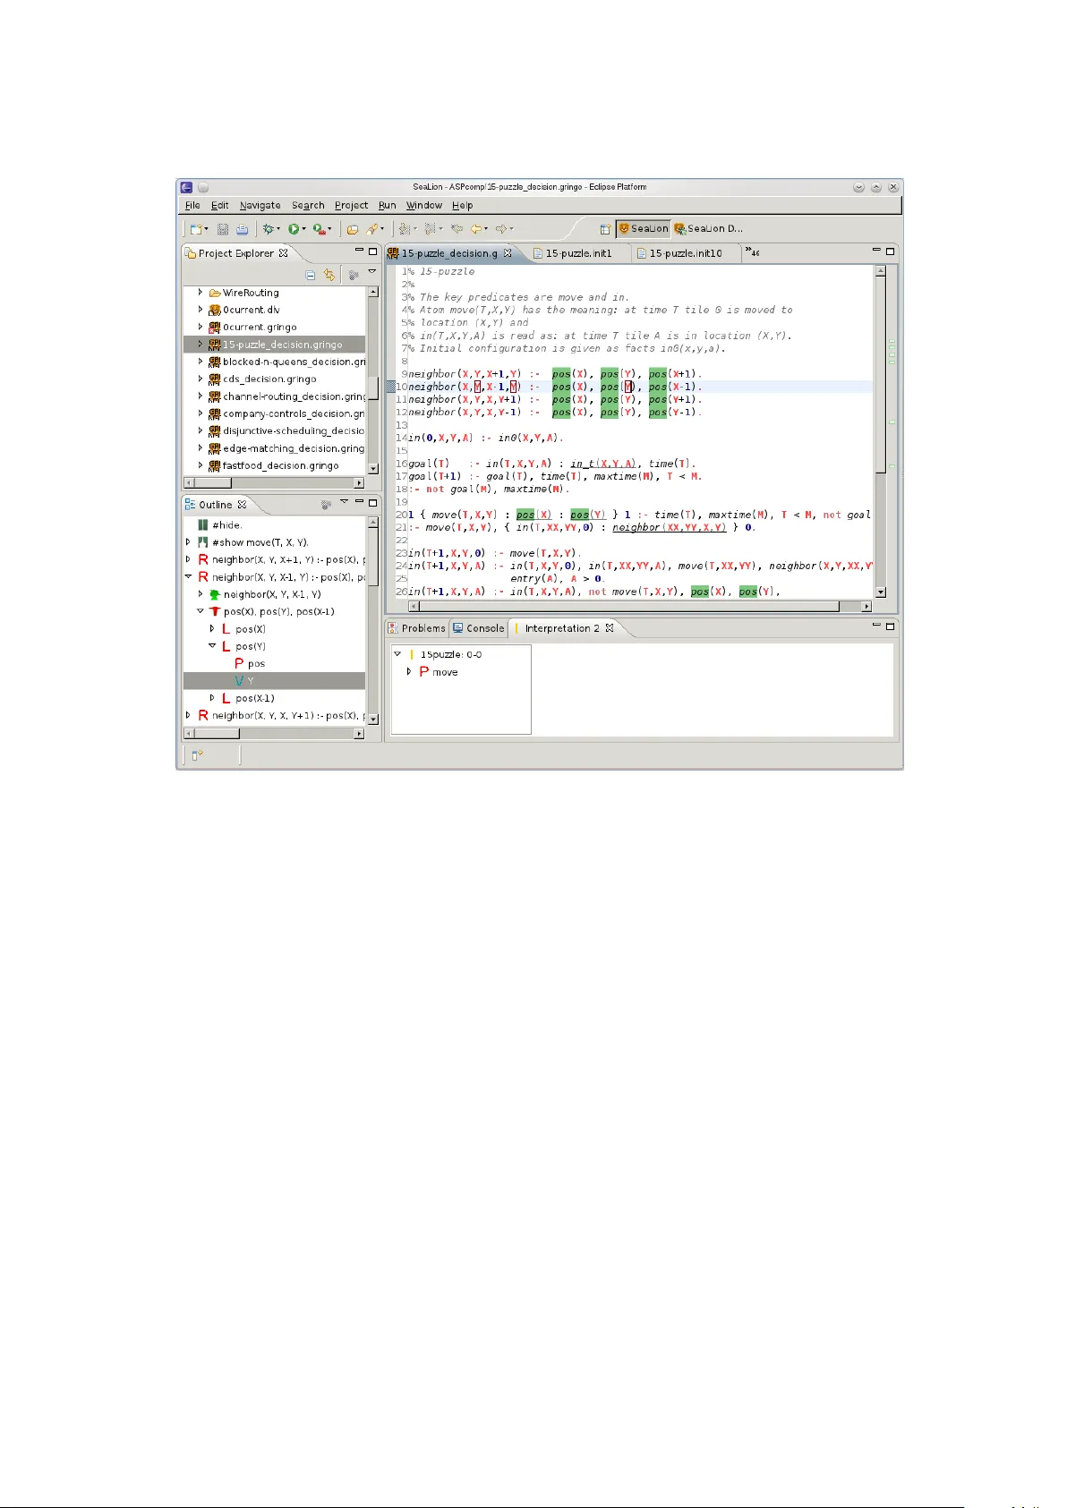The image size is (1067, 1508).
Task: Click the Open Perspective icon
Action: (x=605, y=229)
